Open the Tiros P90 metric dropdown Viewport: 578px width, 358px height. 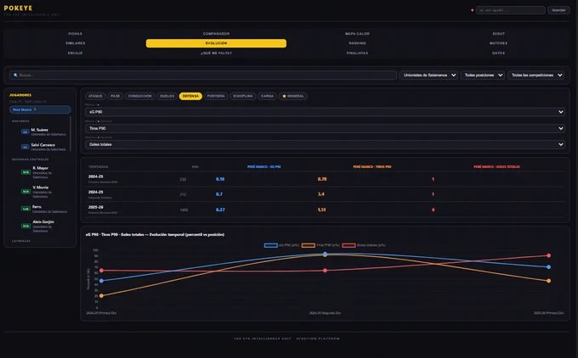coord(325,128)
